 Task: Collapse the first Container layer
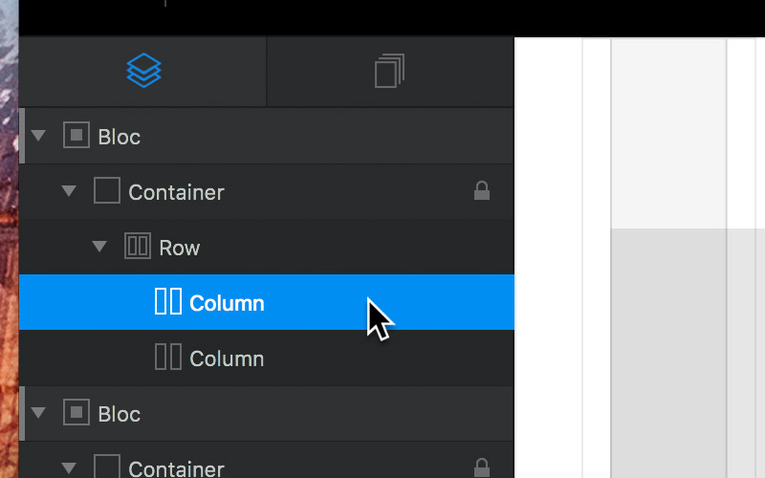[69, 190]
